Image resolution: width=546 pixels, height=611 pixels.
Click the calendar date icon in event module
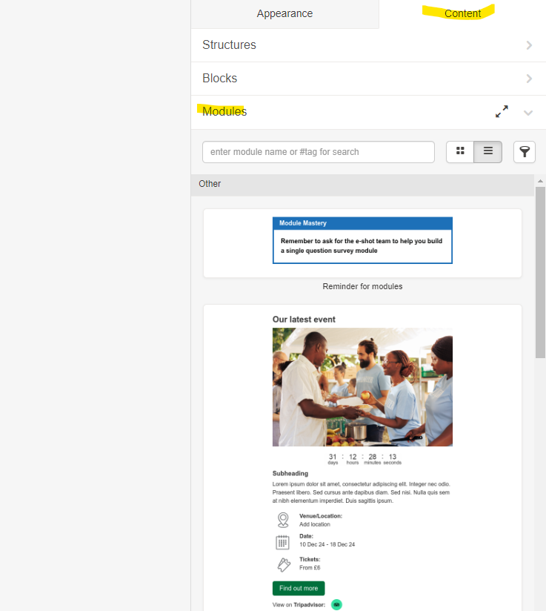282,542
